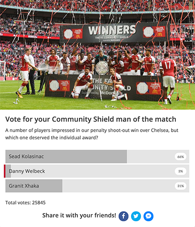This screenshot has height=227, width=195.
Task: Share the poll on Facebook
Action: [x=123, y=216]
